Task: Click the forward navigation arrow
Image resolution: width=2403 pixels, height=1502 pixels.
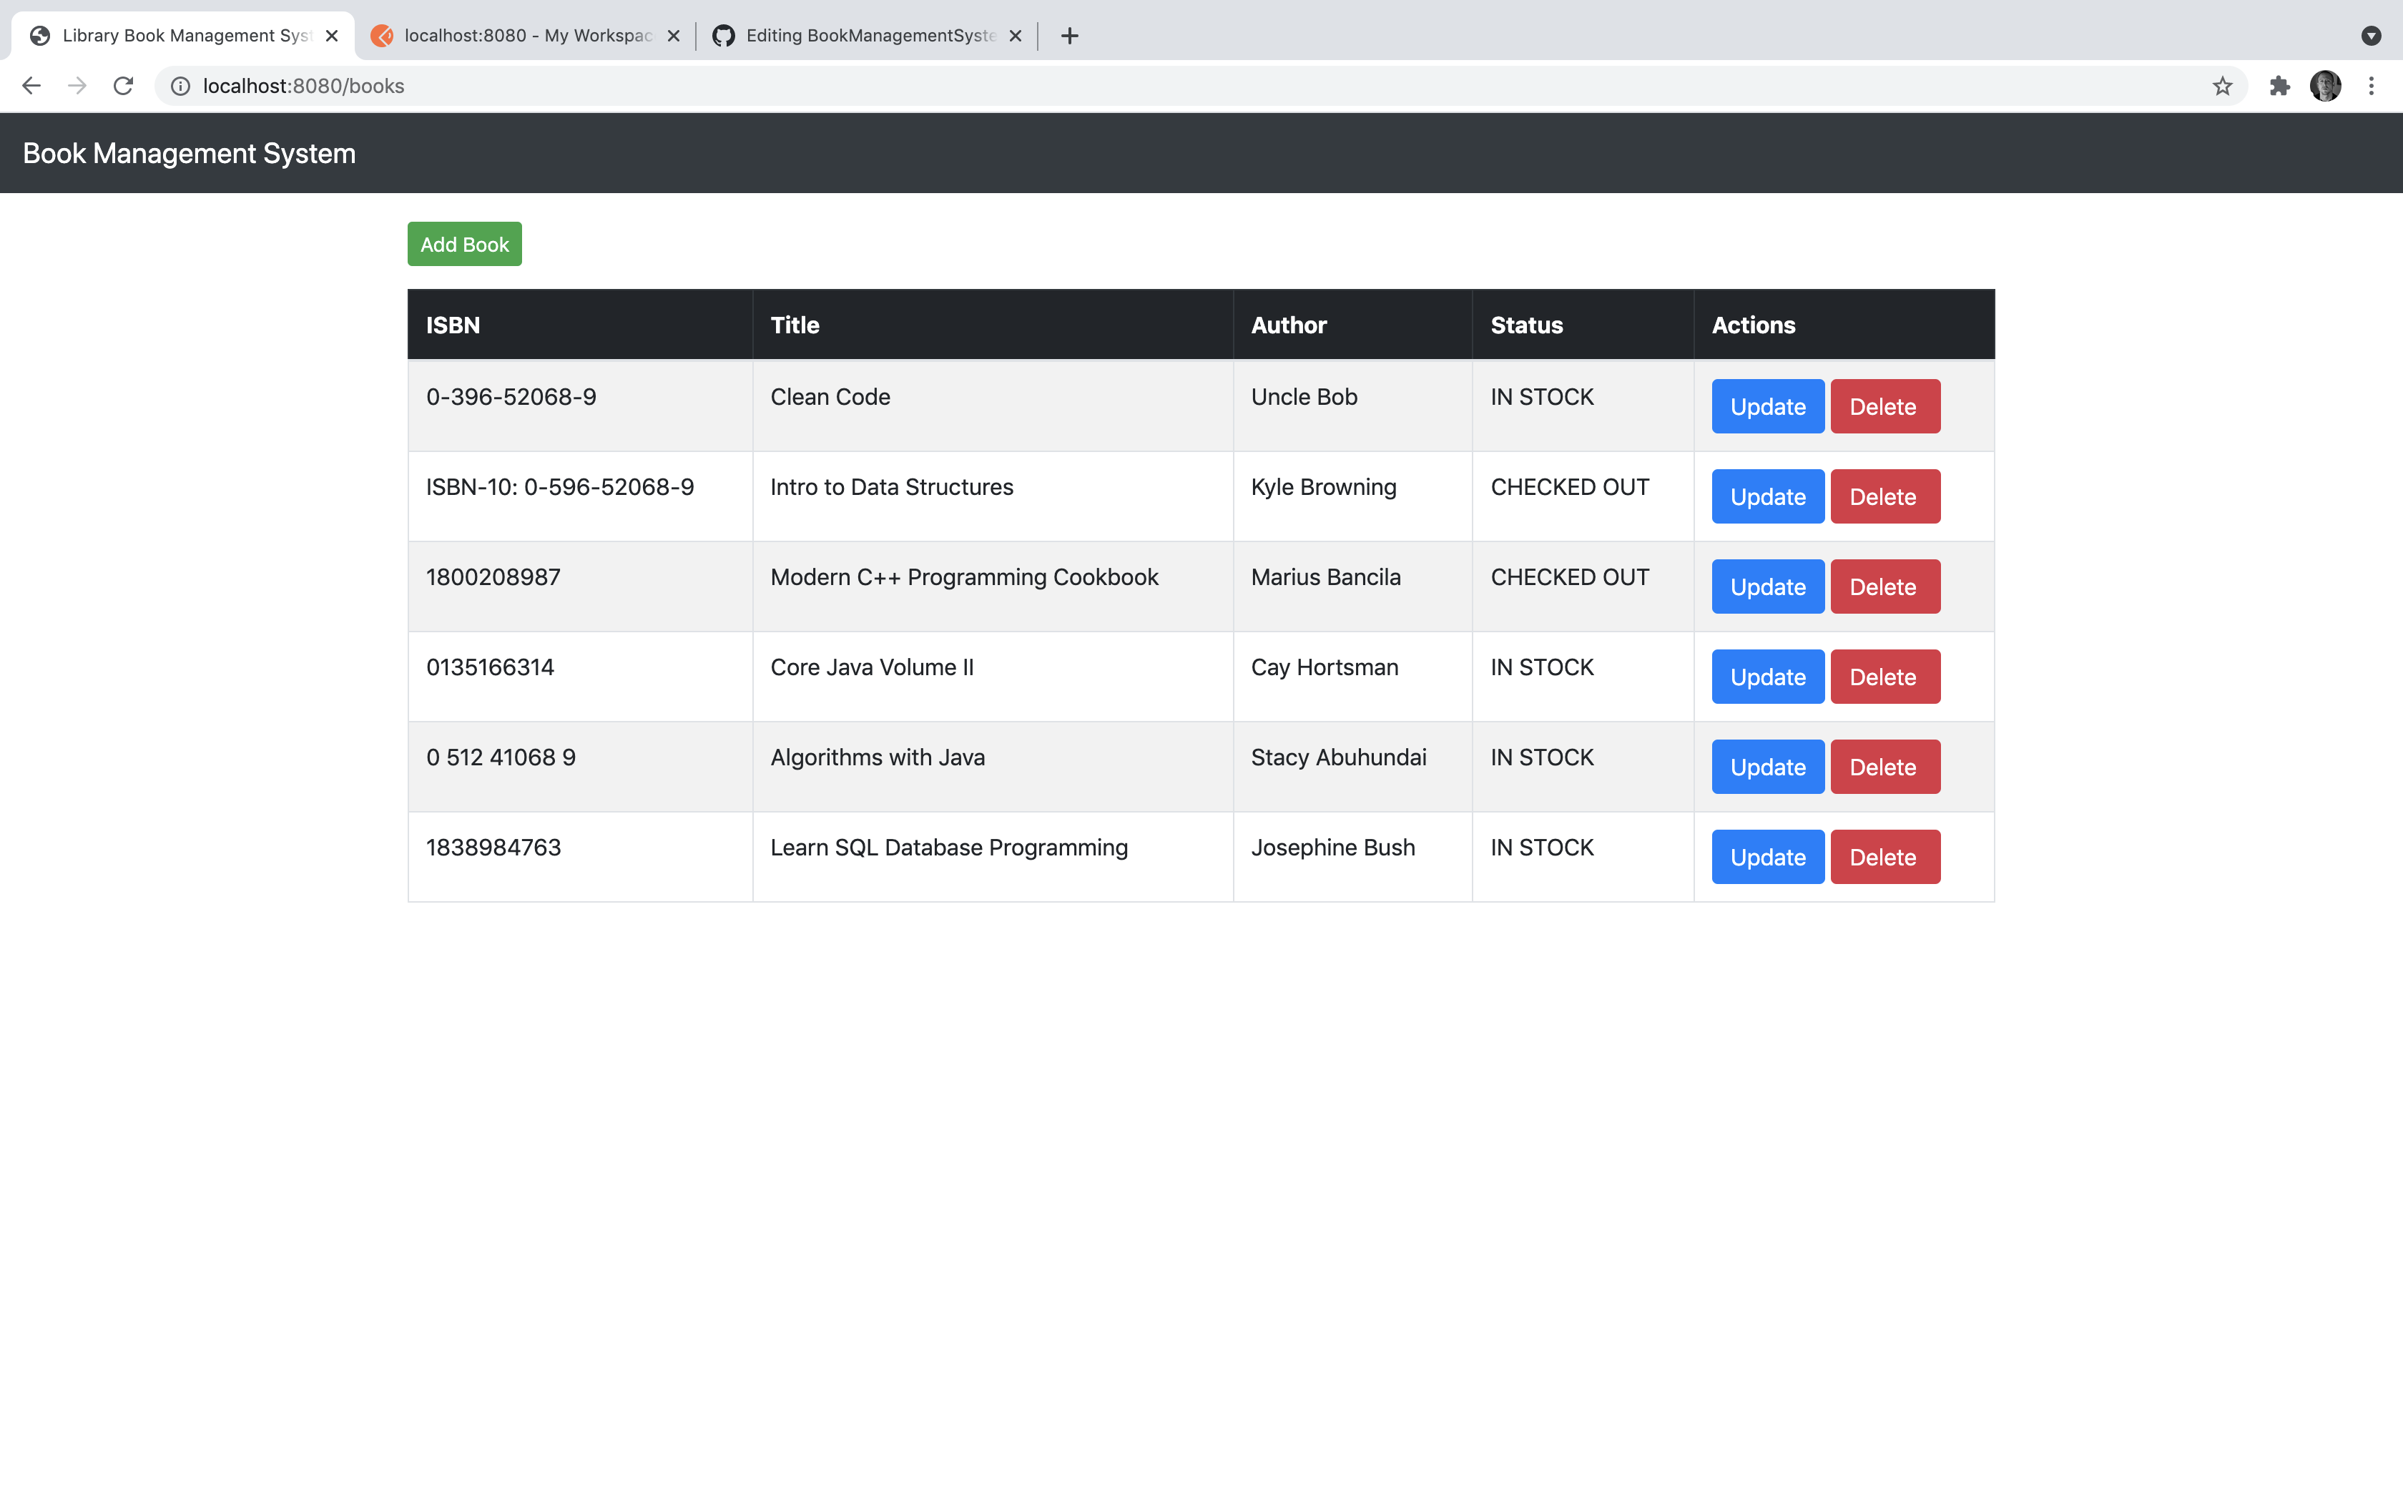Action: coord(77,85)
